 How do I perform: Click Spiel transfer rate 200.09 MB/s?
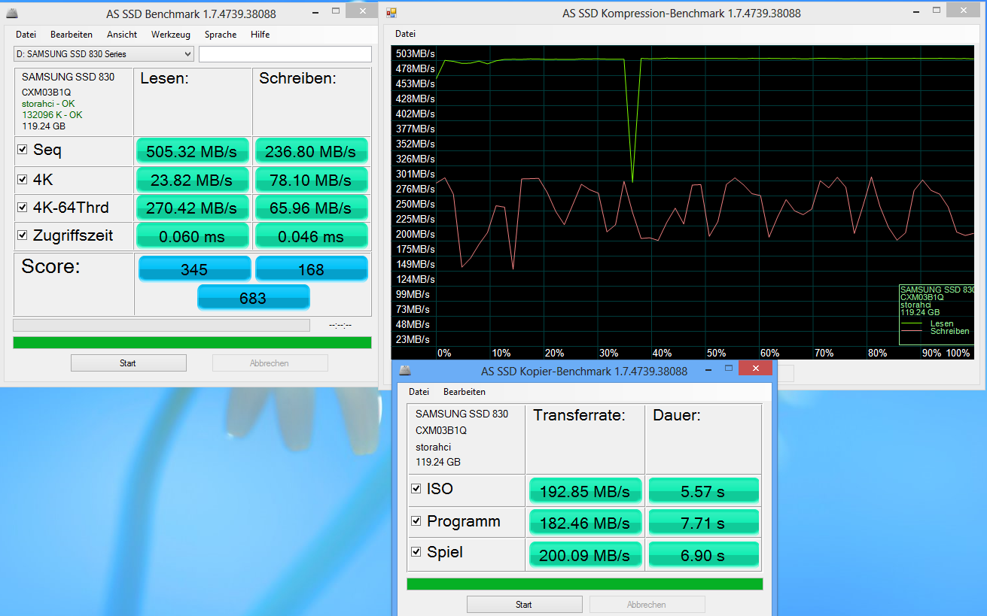coord(585,555)
